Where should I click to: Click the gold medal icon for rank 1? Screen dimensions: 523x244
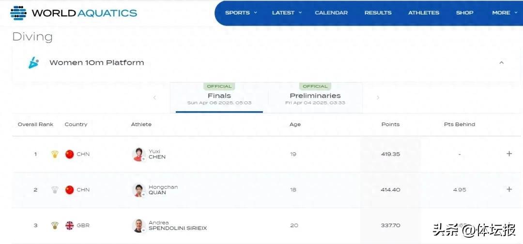coord(55,154)
